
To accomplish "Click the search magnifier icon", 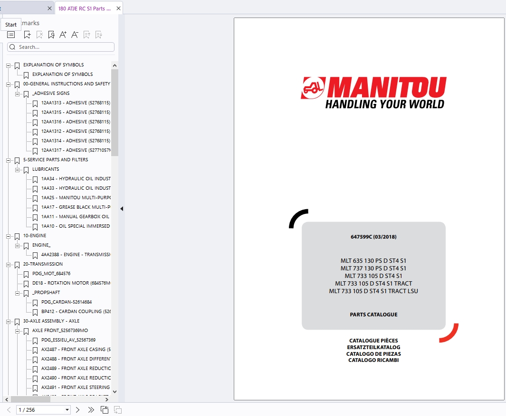I will (12, 47).
